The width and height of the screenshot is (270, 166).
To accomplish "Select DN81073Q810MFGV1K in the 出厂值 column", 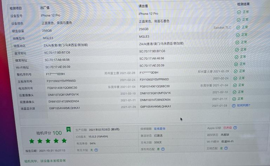I will tap(63, 94).
